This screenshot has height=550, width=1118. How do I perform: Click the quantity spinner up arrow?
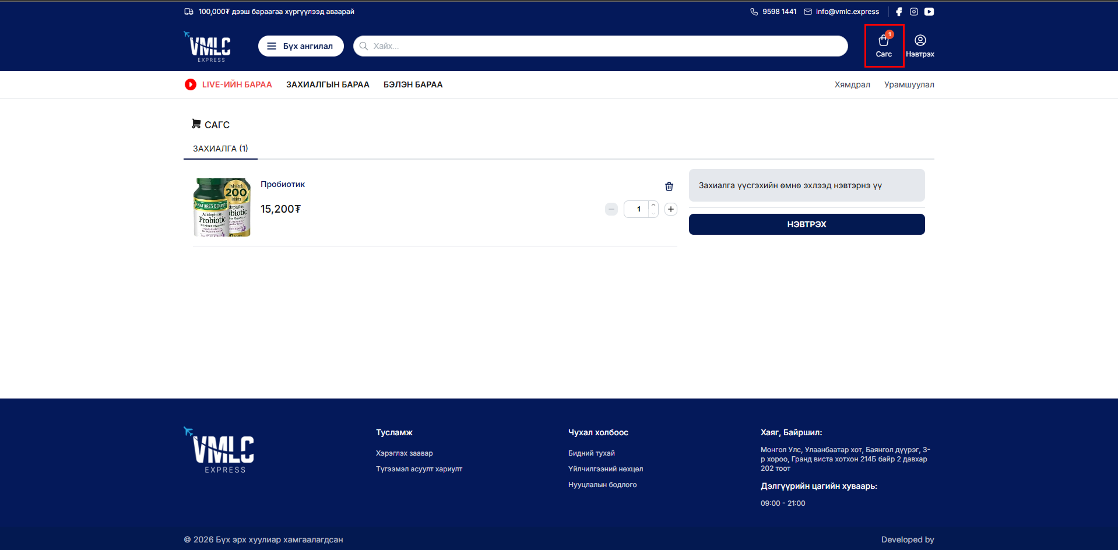pos(653,205)
